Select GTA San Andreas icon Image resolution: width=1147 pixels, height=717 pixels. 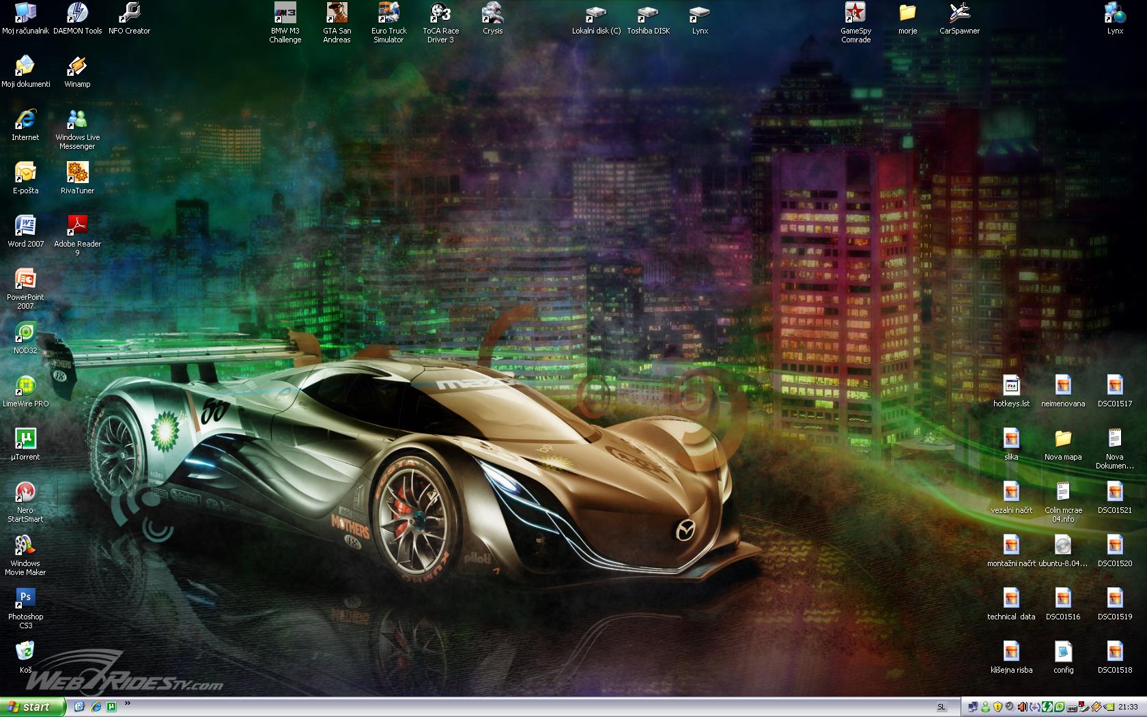[x=337, y=23]
